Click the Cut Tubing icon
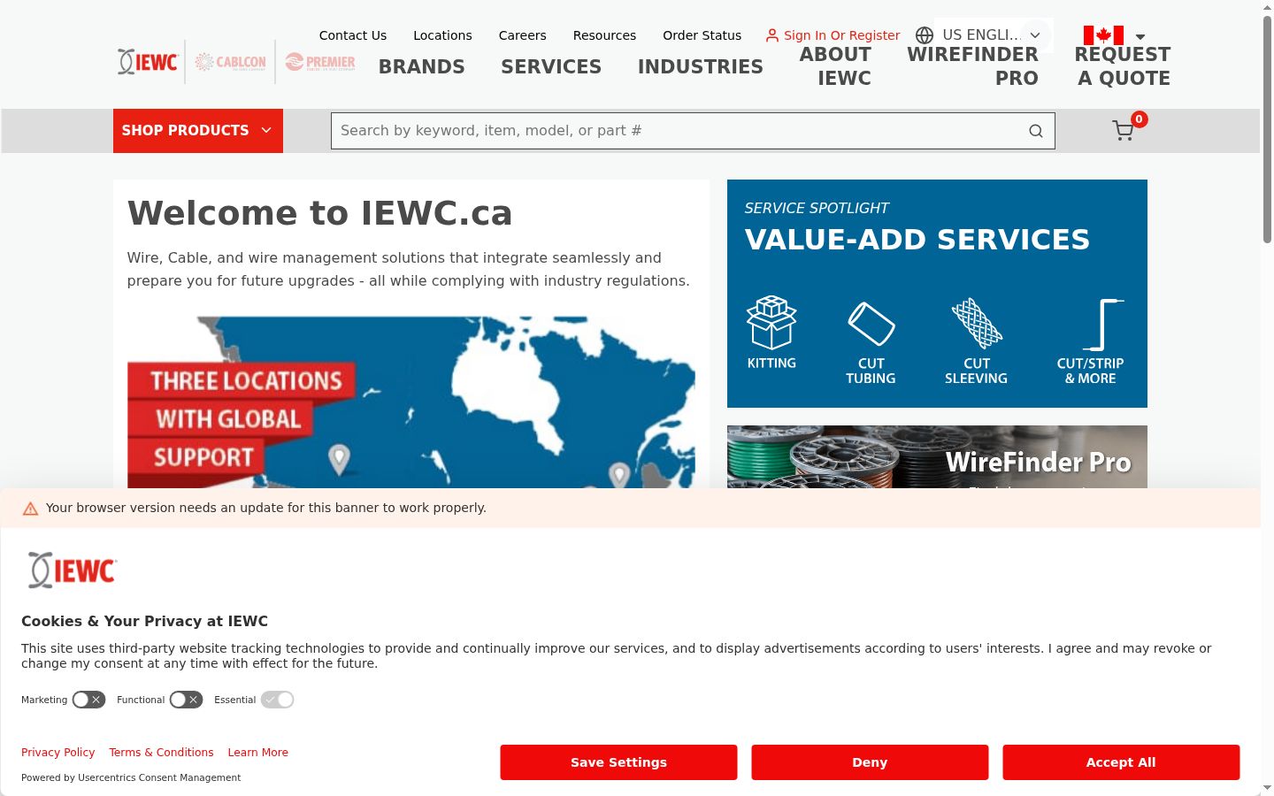 tap(871, 324)
